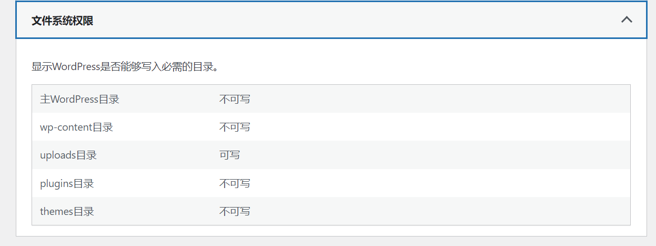Click 不可写 status of wp-content目录
The height and width of the screenshot is (246, 656).
235,127
